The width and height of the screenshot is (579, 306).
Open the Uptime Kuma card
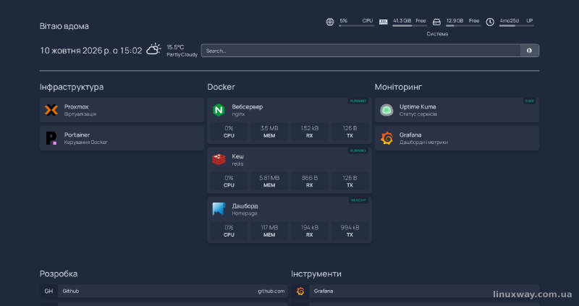pyautogui.click(x=457, y=110)
